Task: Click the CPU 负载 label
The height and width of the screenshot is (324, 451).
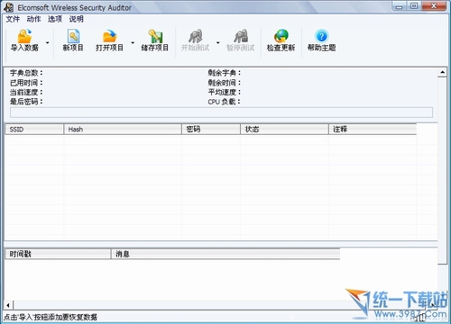Action: [225, 102]
